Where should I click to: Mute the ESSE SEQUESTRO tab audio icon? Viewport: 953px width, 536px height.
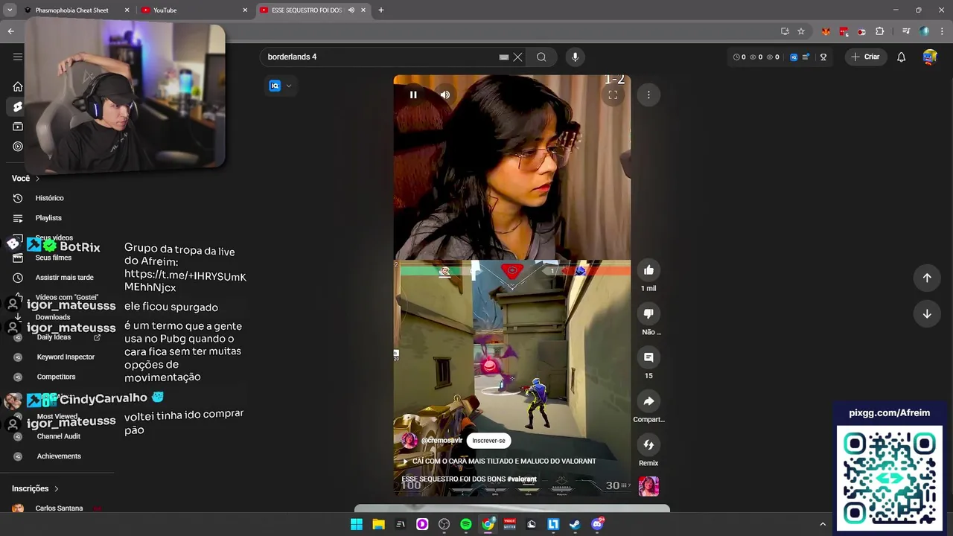pos(351,10)
